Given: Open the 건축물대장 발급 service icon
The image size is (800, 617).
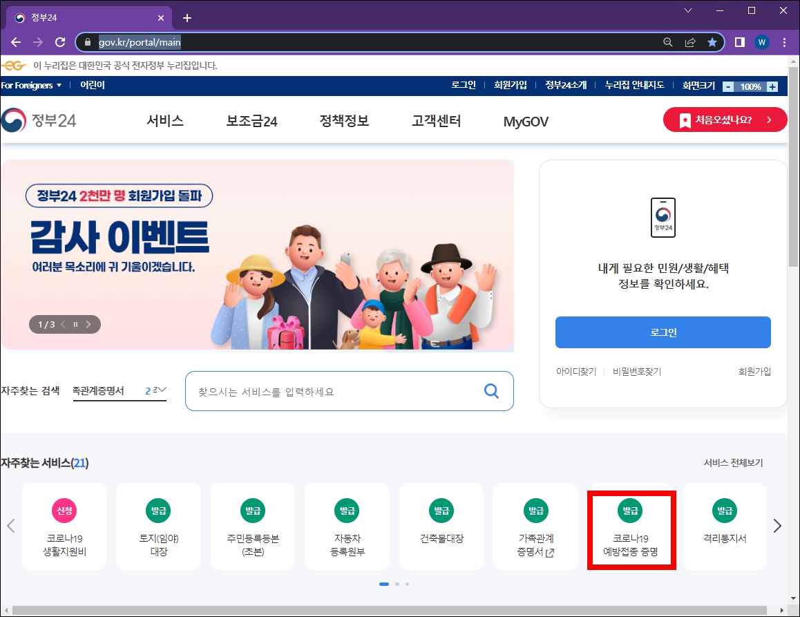Looking at the screenshot, I should click(441, 526).
